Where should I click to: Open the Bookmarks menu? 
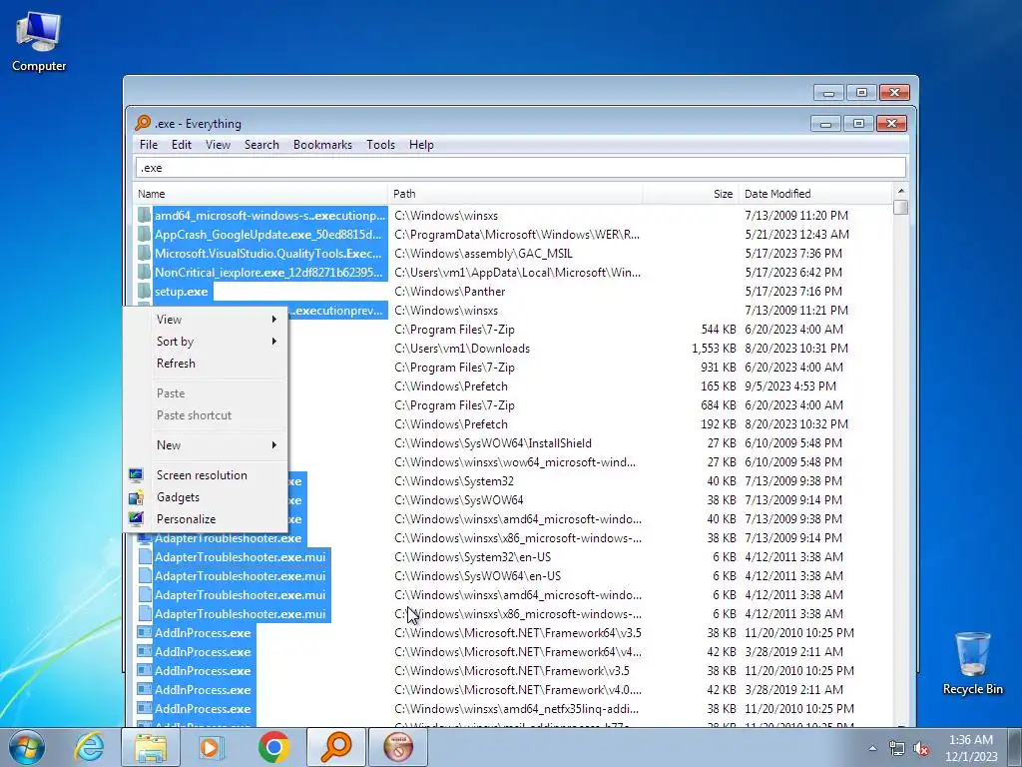pos(322,145)
